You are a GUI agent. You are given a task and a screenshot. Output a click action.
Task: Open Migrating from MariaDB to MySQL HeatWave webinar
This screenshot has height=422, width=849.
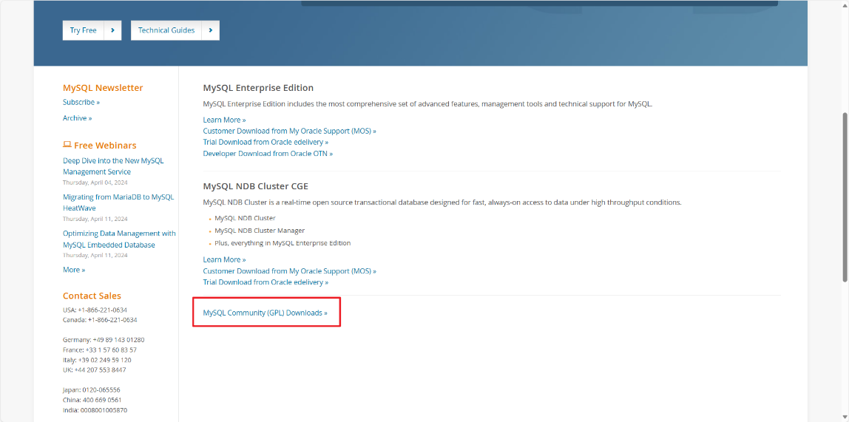118,203
